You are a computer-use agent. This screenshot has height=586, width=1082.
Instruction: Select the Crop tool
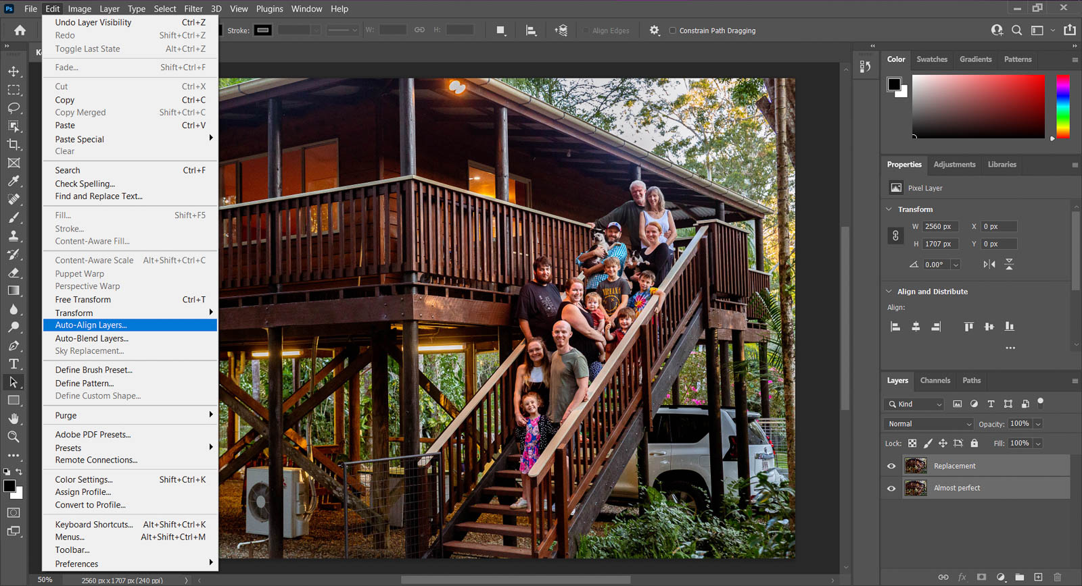click(14, 144)
